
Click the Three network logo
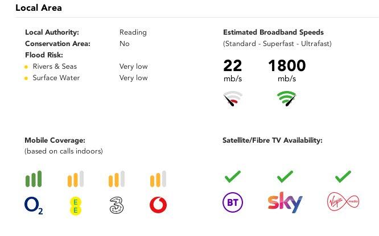[x=117, y=205]
